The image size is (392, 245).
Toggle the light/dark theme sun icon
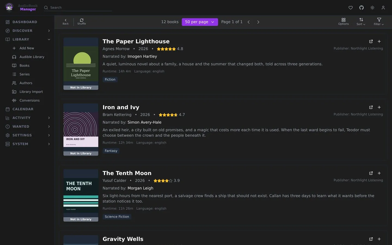(372, 8)
